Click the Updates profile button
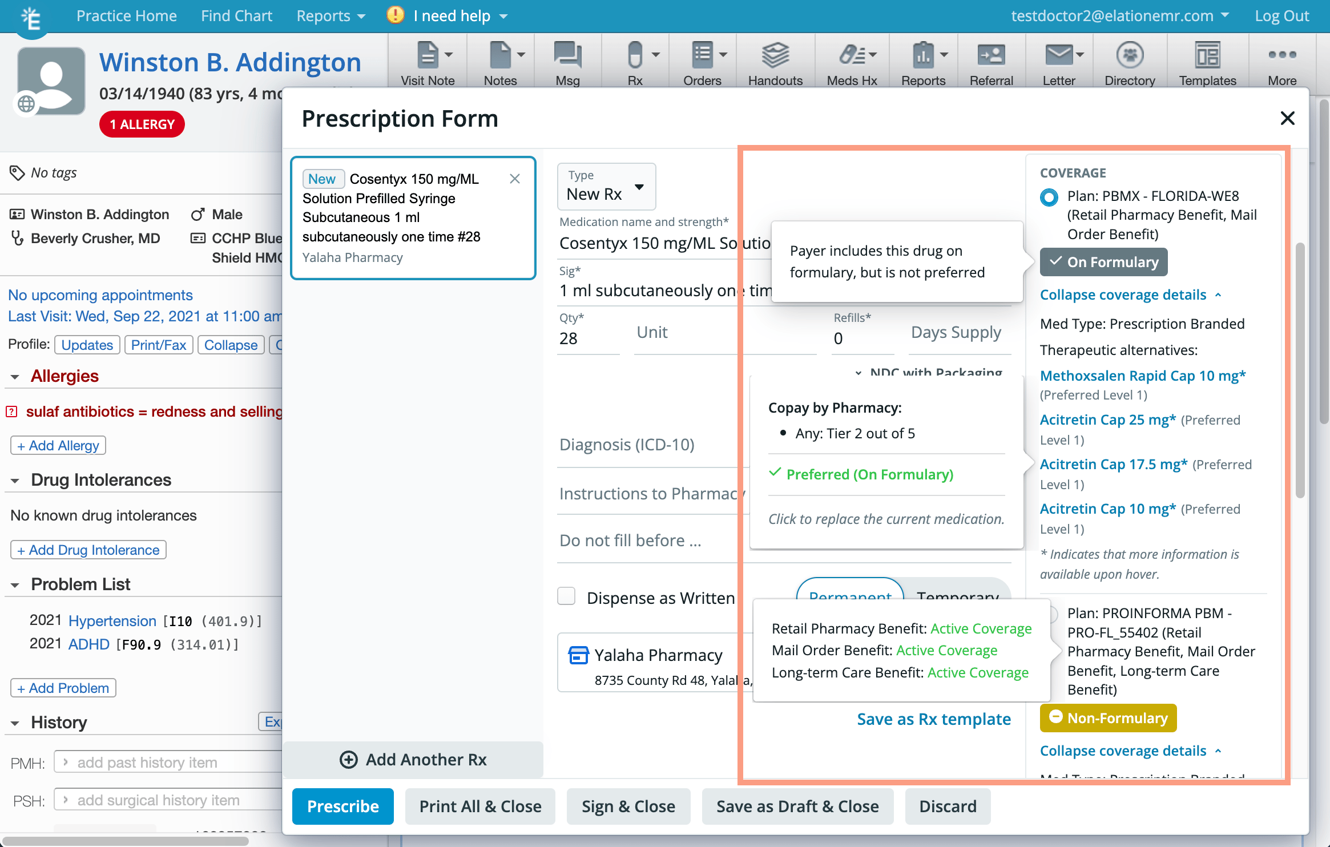This screenshot has width=1330, height=847. pos(87,345)
